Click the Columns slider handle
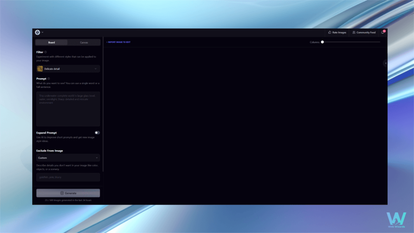Screen dimensions: 414x233 click(x=322, y=42)
